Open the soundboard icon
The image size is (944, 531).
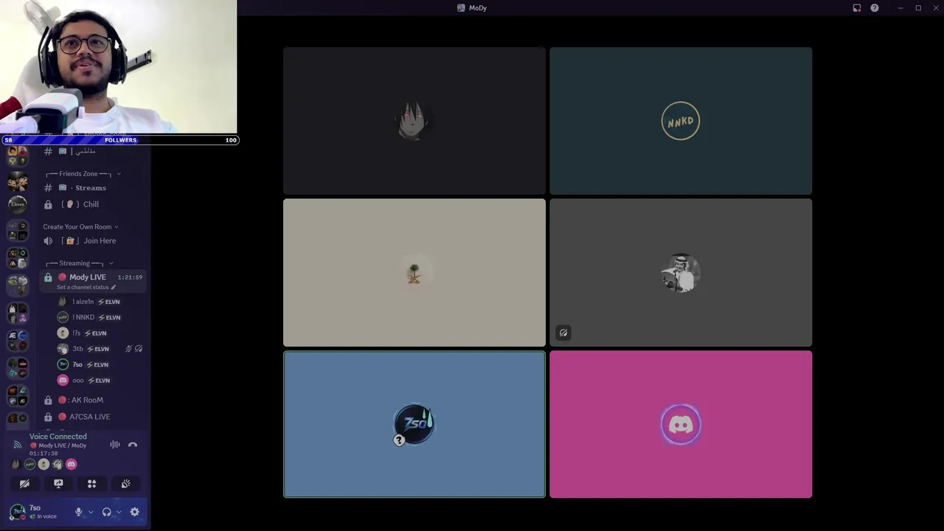[x=126, y=484]
